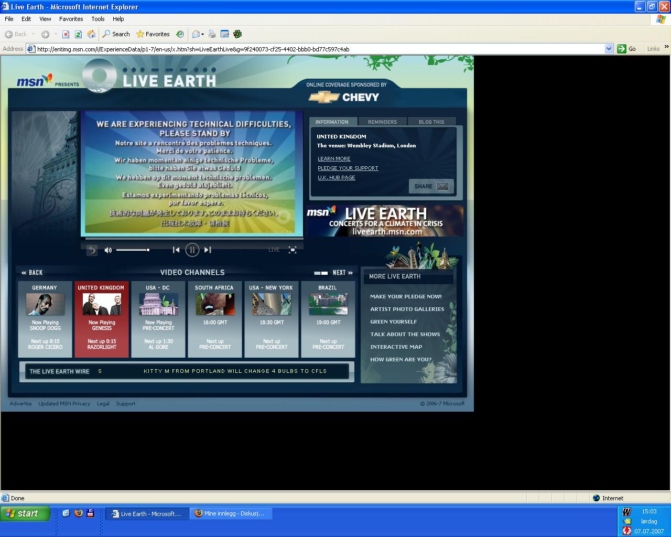This screenshot has height=537, width=671.
Task: Open the U.K. Hub Page link
Action: coord(337,177)
